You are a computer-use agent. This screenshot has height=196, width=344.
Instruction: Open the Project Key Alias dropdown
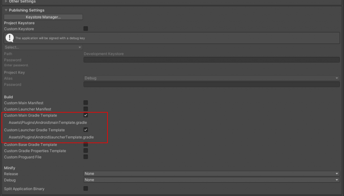(x=211, y=78)
